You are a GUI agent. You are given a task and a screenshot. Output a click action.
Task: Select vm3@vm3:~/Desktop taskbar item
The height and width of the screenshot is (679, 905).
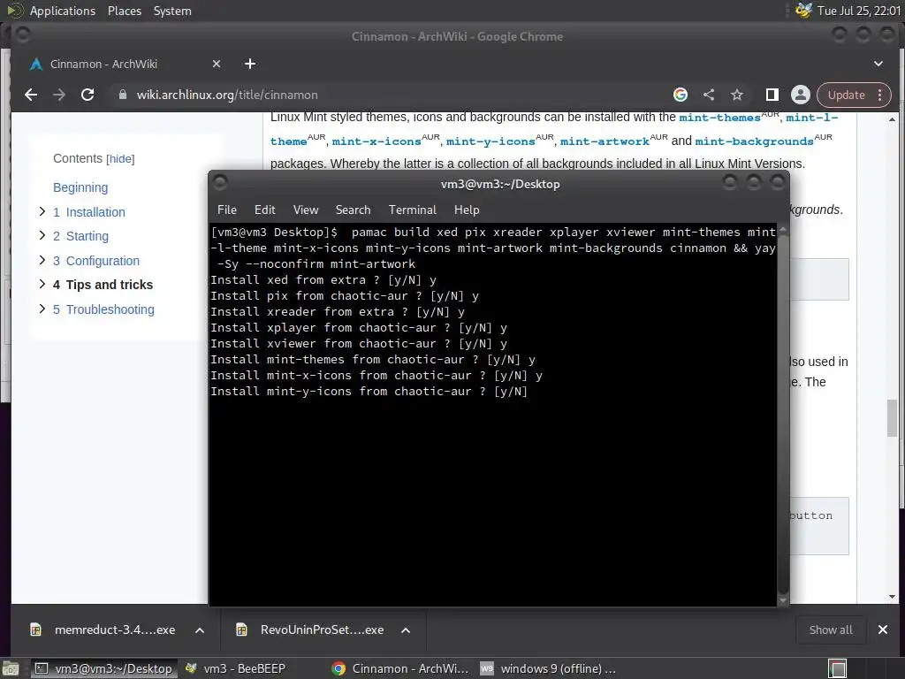pyautogui.click(x=104, y=668)
